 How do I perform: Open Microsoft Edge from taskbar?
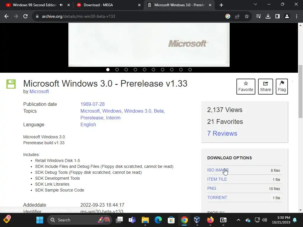pyautogui.click(x=158, y=220)
